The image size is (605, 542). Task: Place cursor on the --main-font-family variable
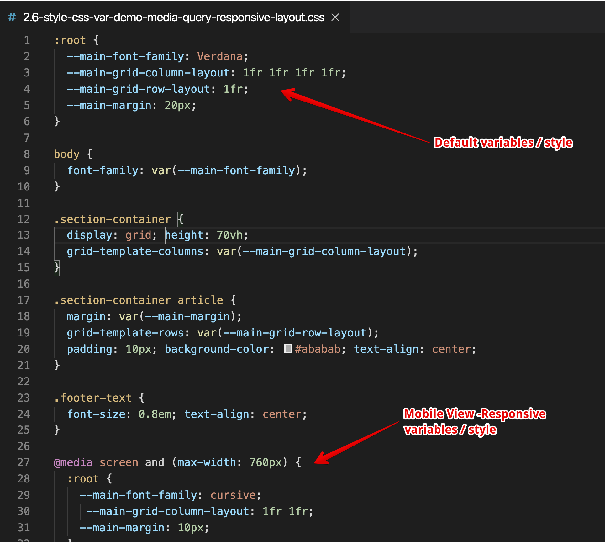pos(125,56)
